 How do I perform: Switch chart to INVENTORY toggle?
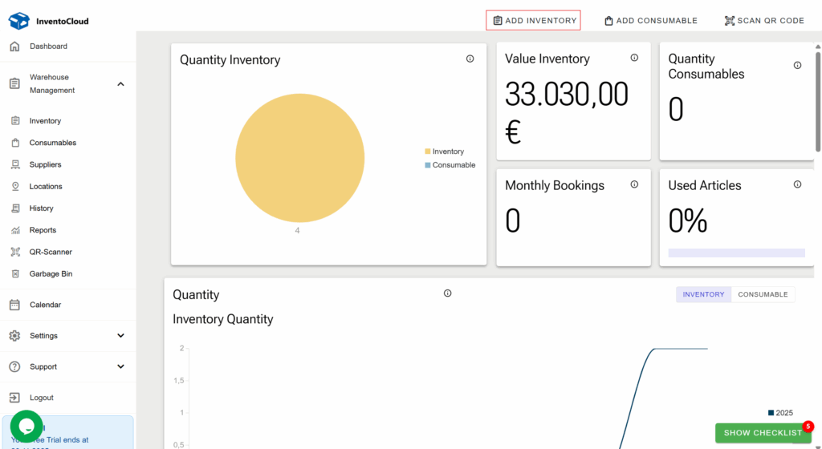pos(703,294)
